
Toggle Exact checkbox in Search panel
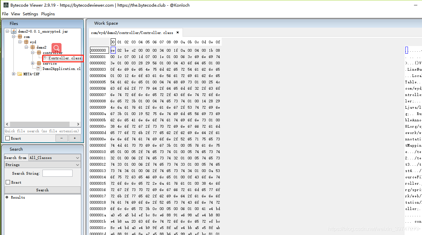pos(8,182)
